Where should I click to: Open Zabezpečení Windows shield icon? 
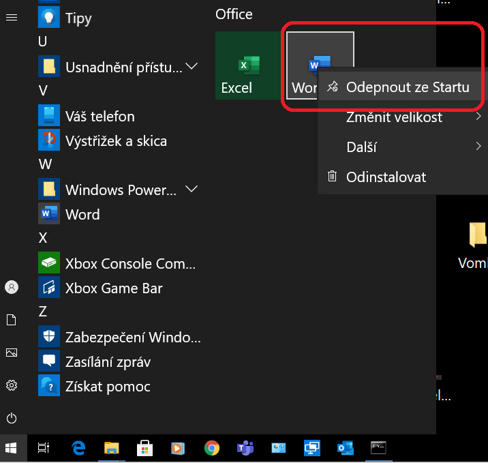(49, 336)
